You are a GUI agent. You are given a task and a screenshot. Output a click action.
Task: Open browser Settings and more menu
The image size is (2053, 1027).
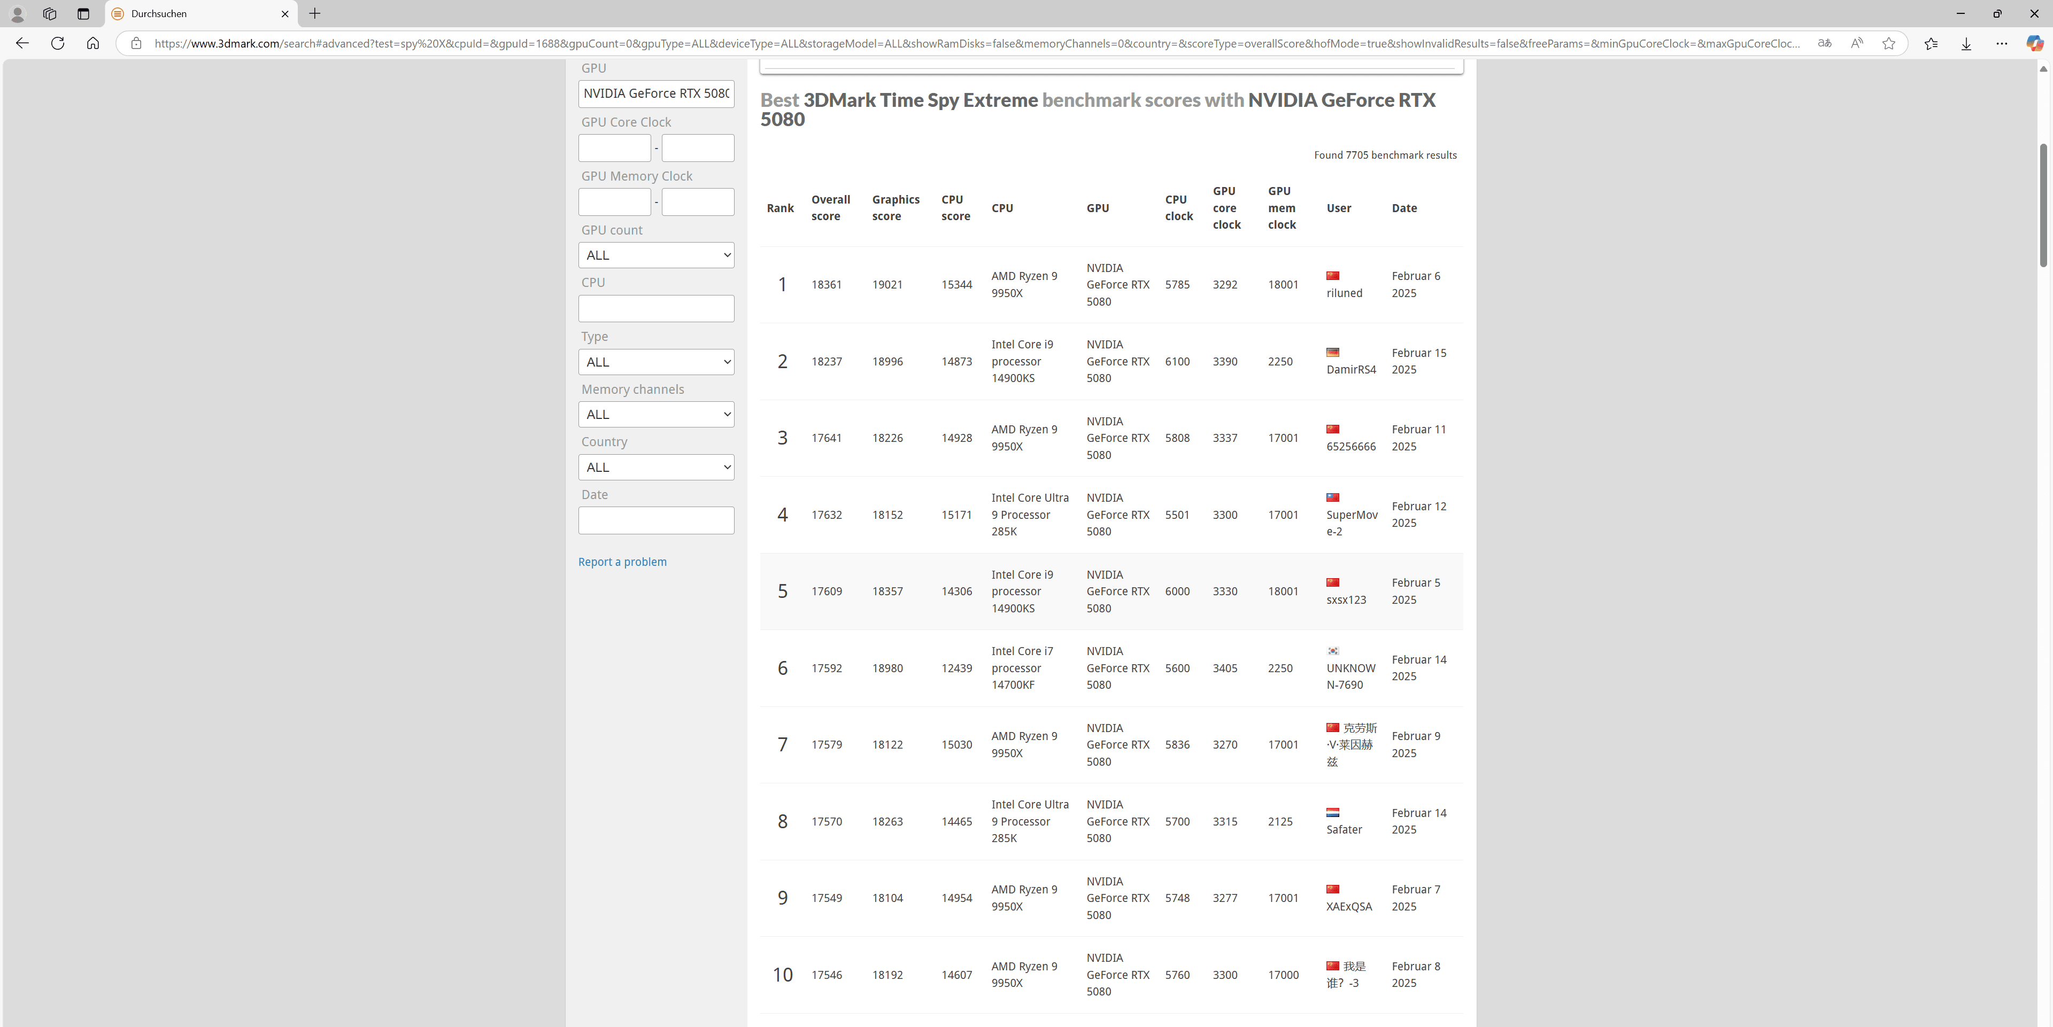2001,43
